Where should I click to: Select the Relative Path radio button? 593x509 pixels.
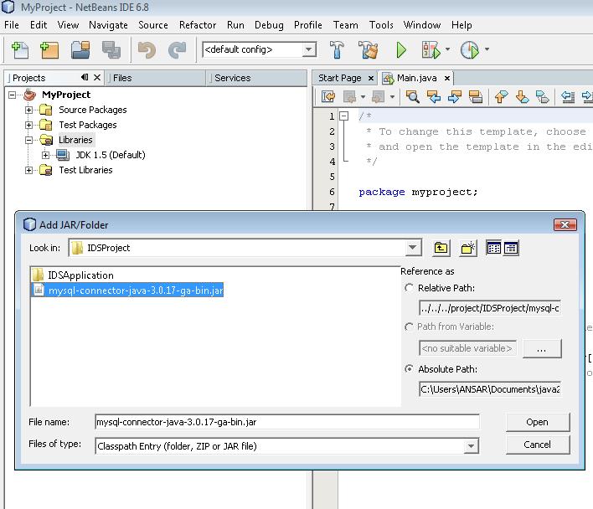pos(409,288)
